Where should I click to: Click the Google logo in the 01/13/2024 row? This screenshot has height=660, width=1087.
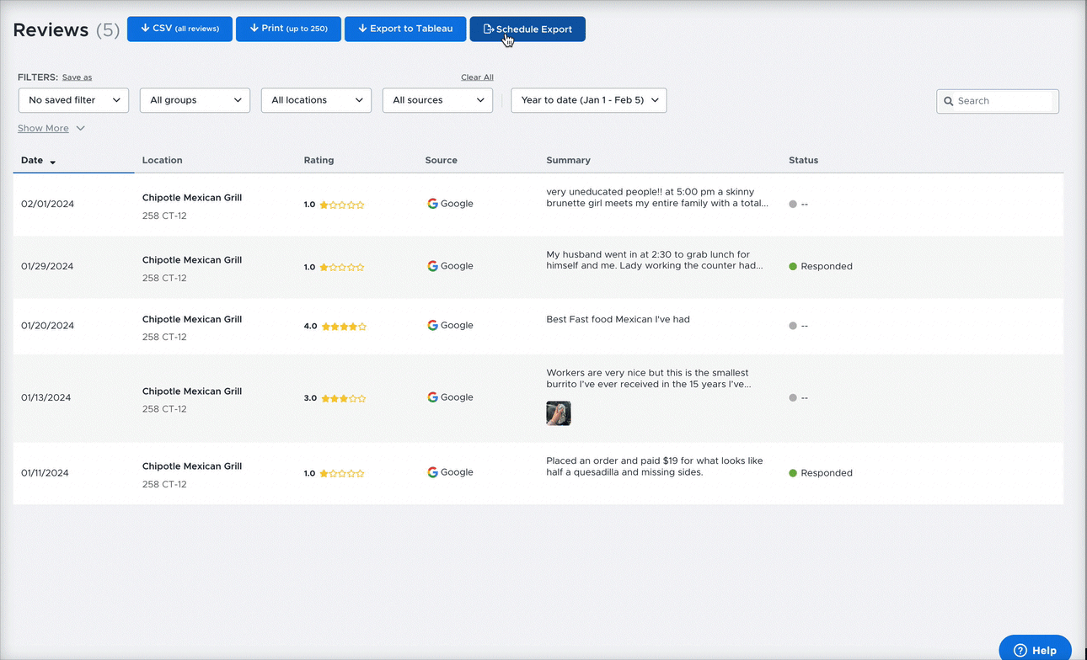coord(432,397)
